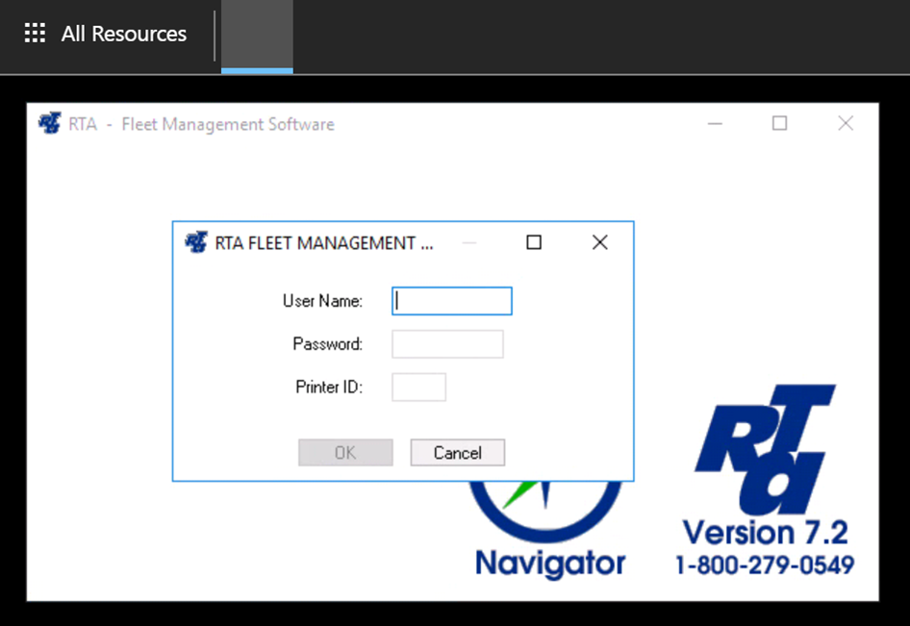Screen dimensions: 910x626
Task: Cancel the login dialog
Action: 457,453
